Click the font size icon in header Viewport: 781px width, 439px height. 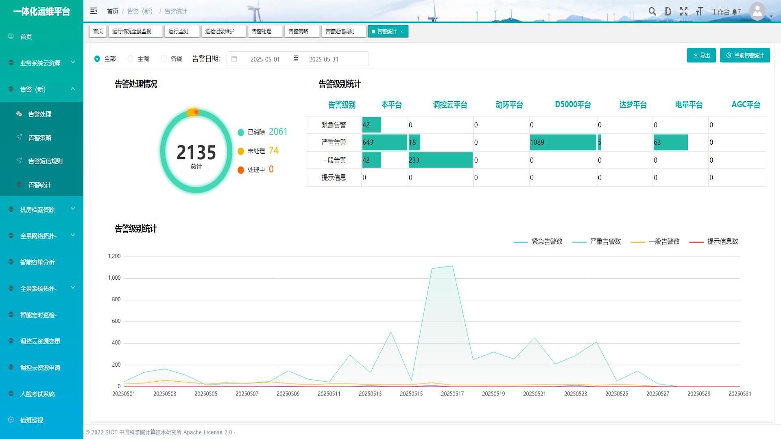pos(699,11)
